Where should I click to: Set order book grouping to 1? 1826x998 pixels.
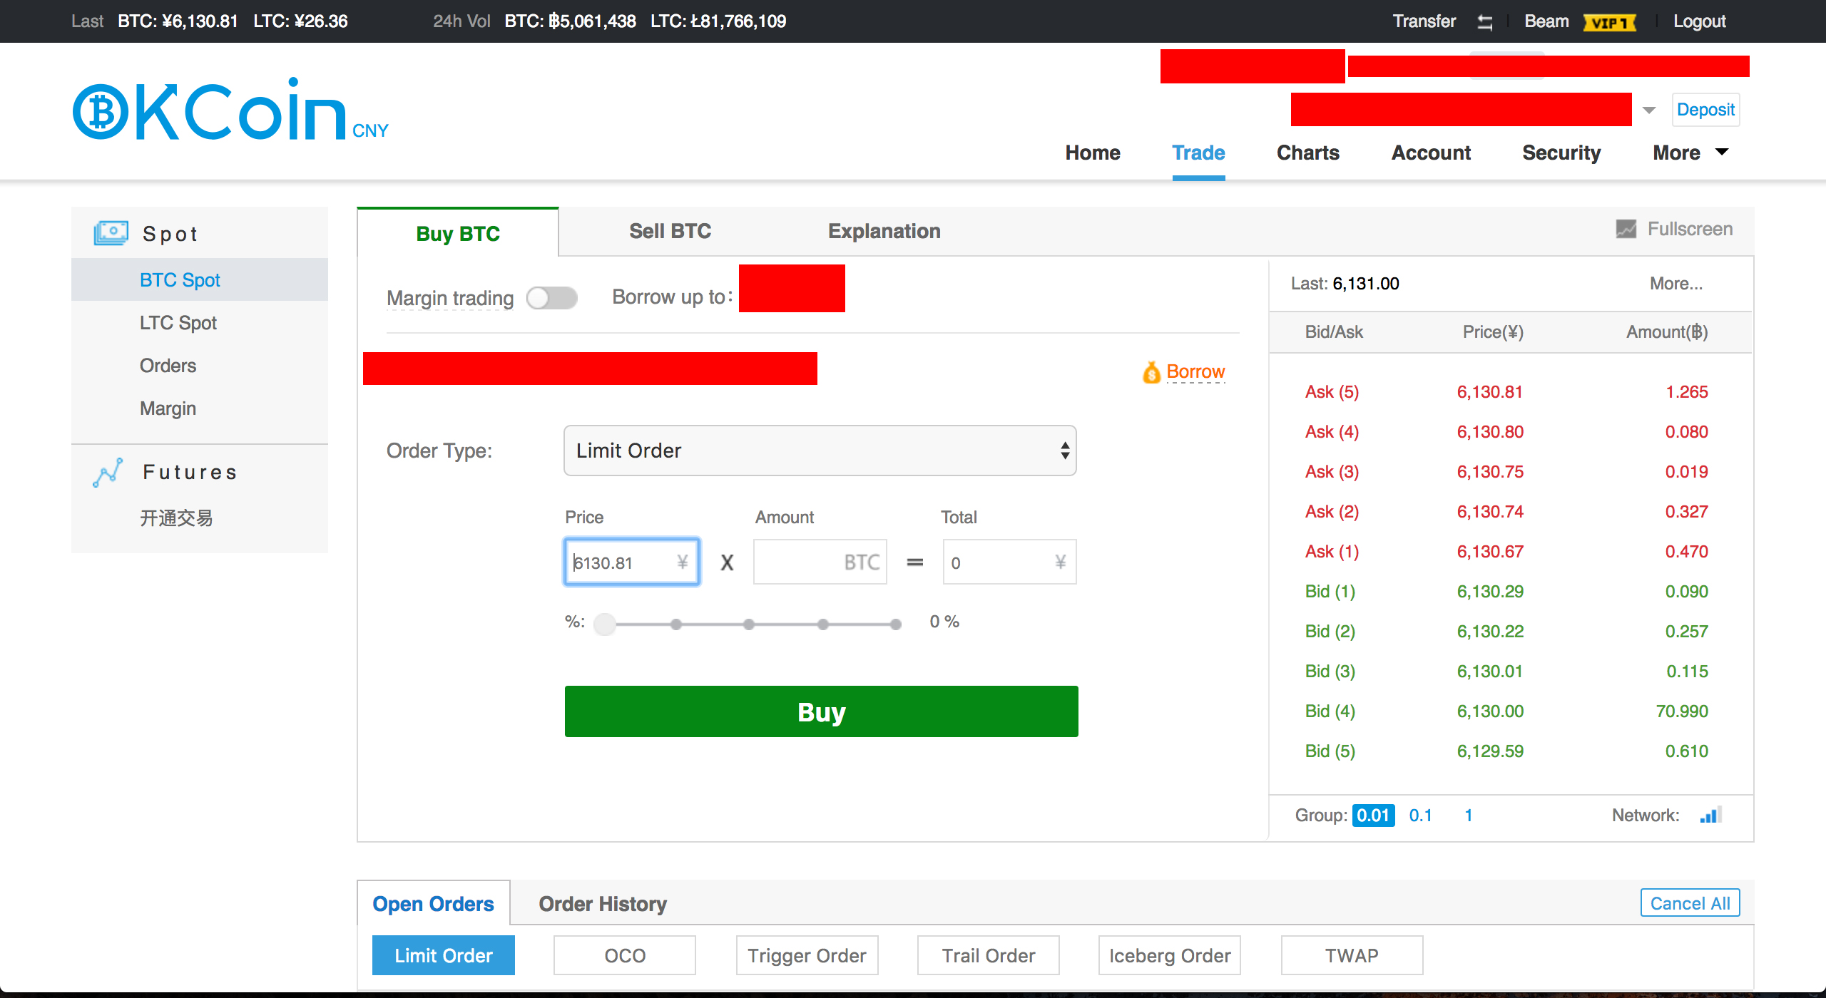pos(1469,815)
